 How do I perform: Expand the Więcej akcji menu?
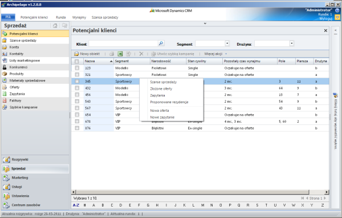(215, 54)
